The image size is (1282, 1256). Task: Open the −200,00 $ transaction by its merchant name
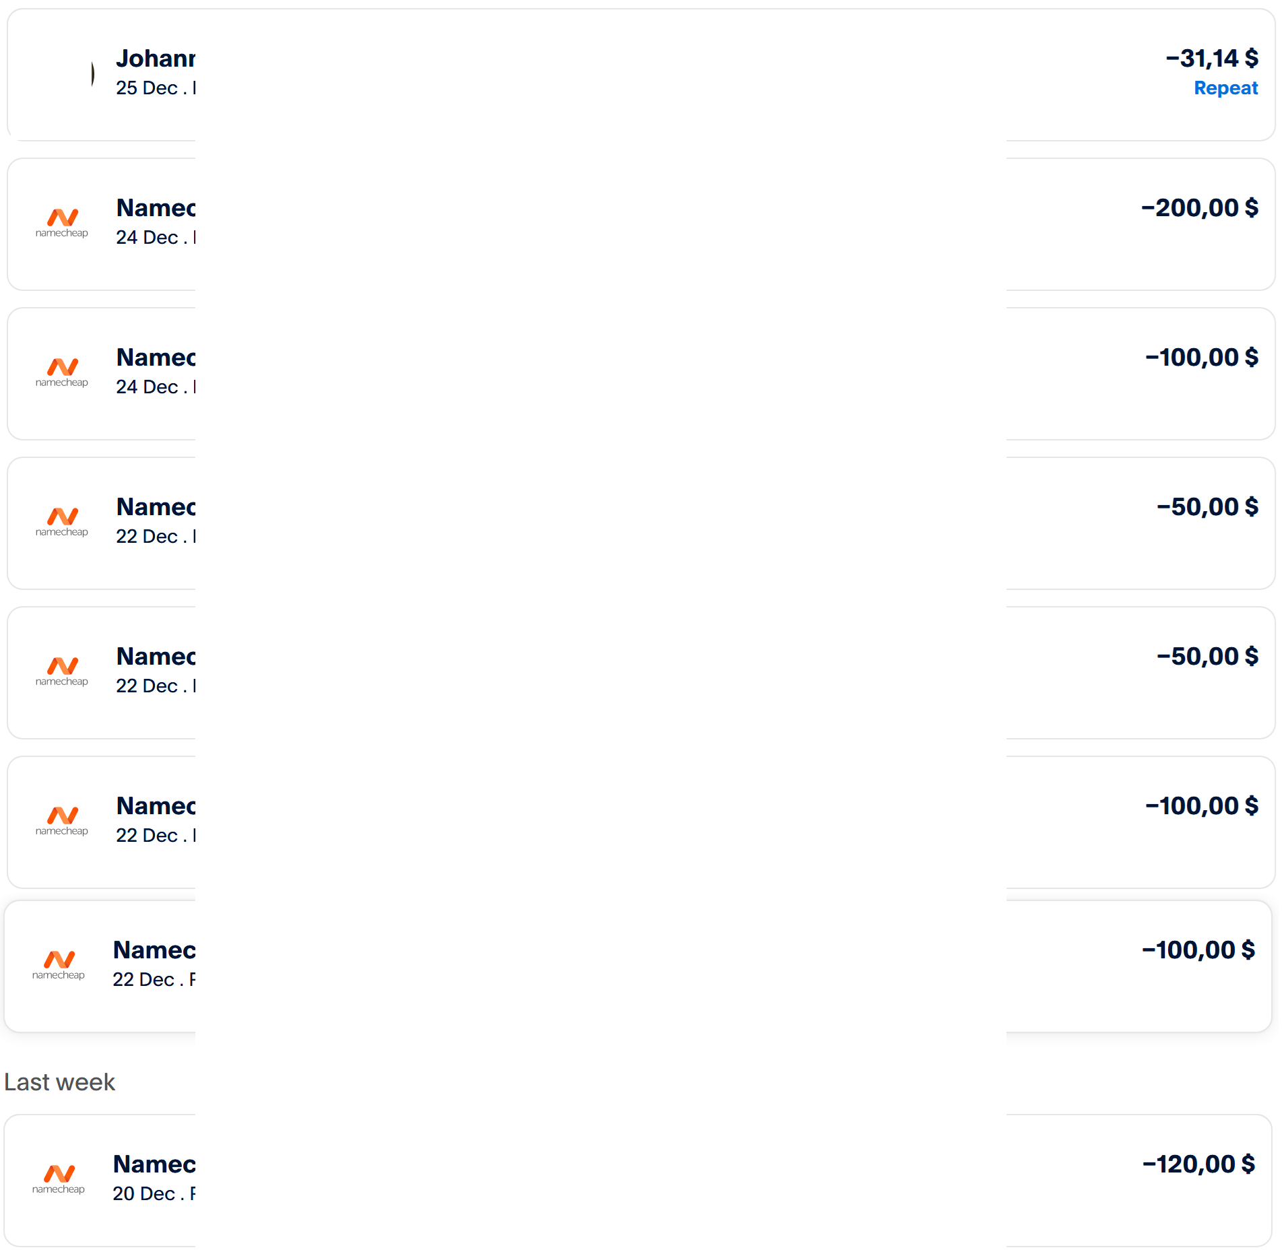155,208
